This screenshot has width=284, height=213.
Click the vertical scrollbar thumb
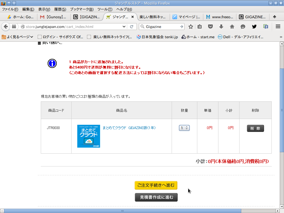point(282,110)
